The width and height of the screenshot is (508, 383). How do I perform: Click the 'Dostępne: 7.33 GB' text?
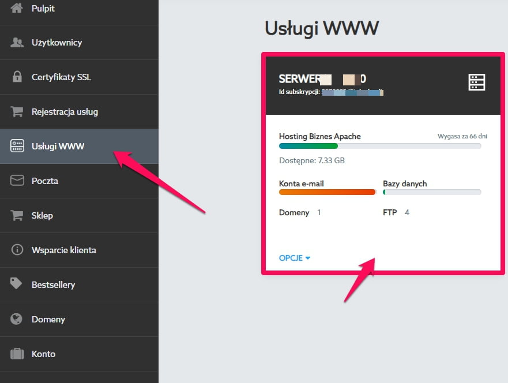pos(312,161)
